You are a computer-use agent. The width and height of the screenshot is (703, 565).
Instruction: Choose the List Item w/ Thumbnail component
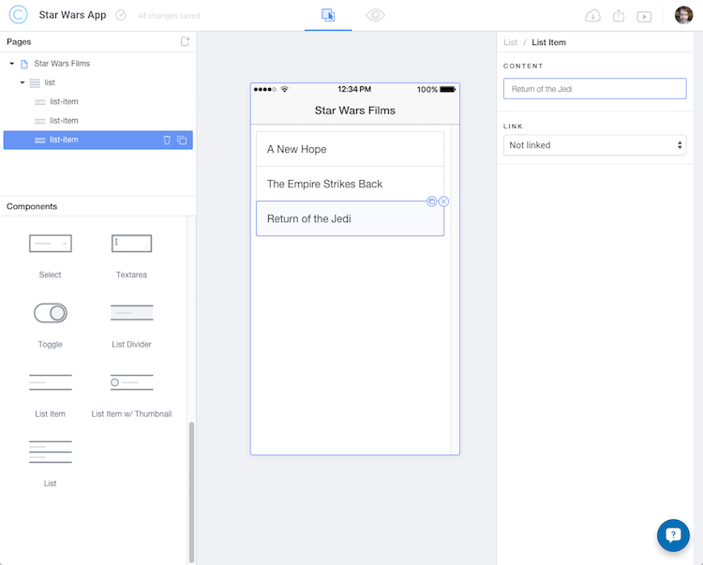coord(131,395)
